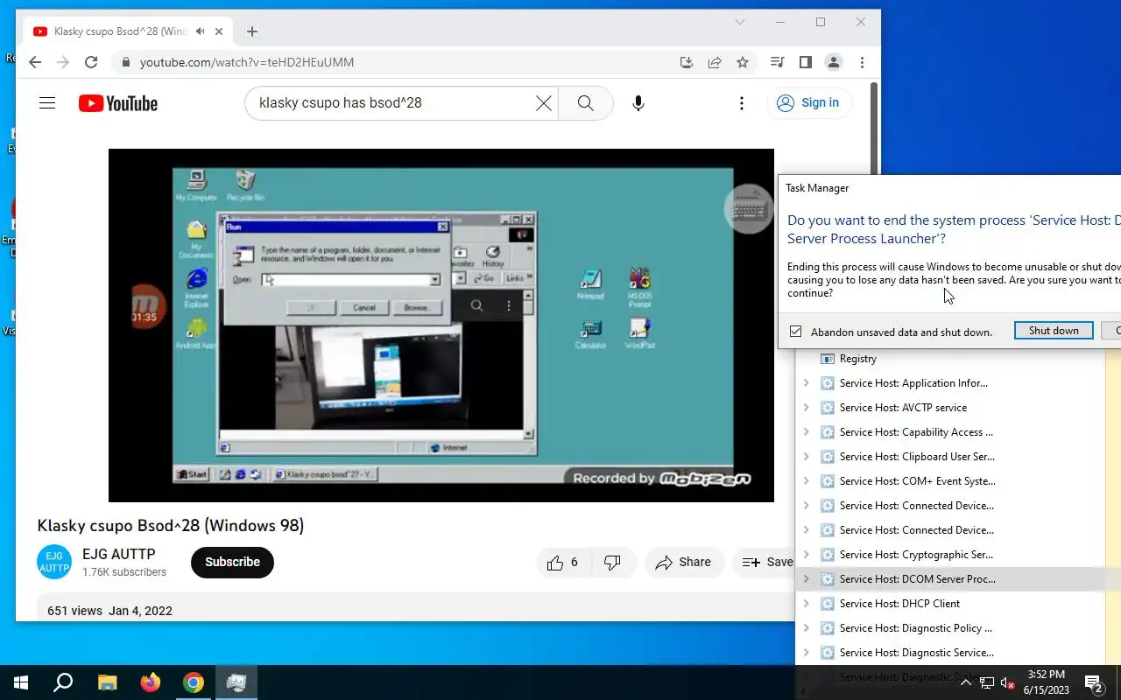Subscribe to EJG AUTTP channel
1121x700 pixels.
(232, 563)
